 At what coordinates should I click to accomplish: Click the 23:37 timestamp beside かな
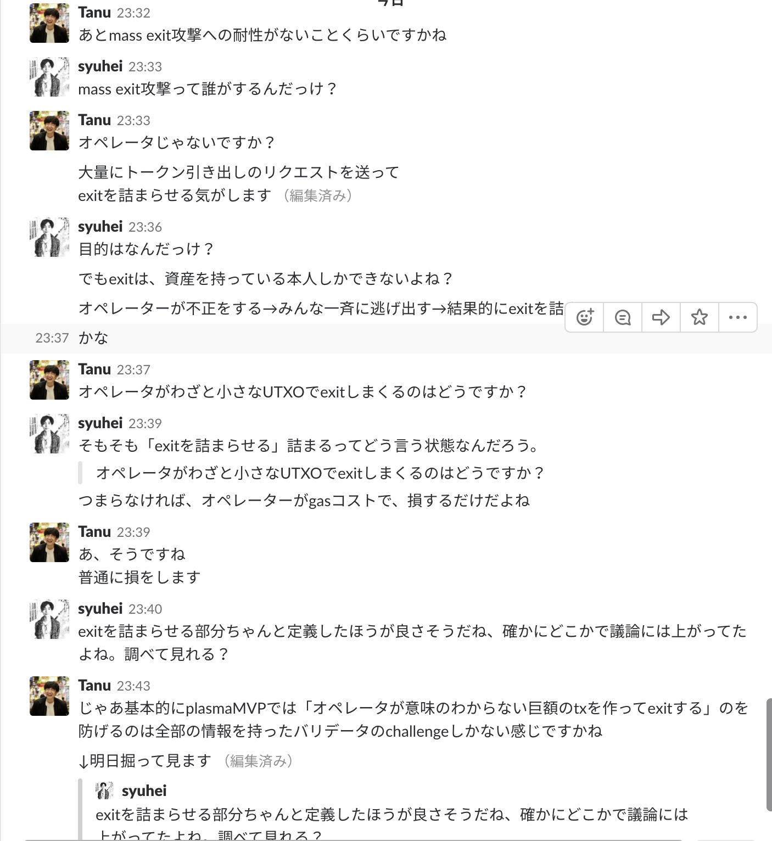52,338
